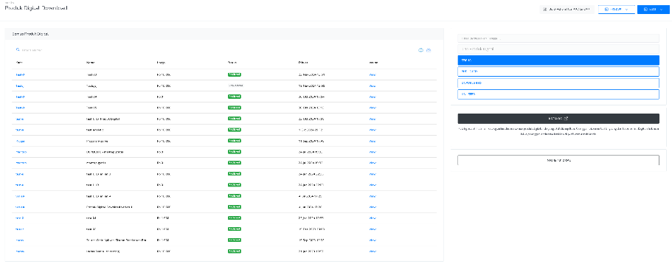This screenshot has height=278, width=672.
Task: Click the View link in the Test 05 row
Action: tap(373, 108)
